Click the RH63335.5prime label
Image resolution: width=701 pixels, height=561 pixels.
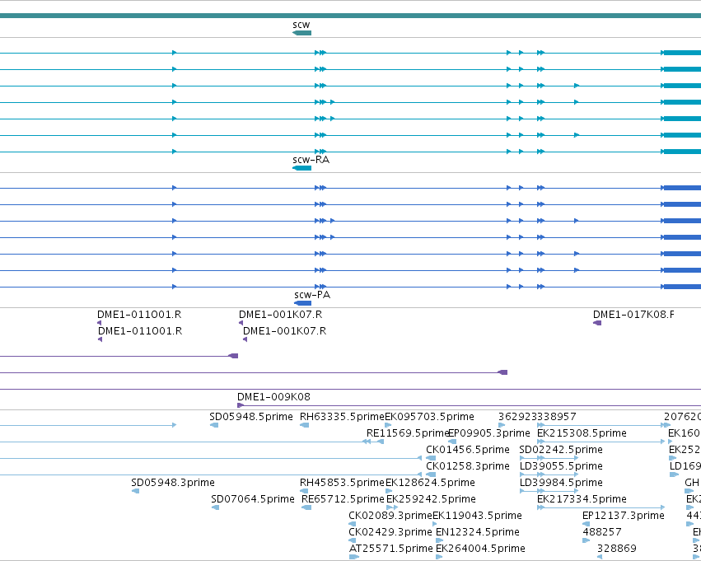[342, 417]
